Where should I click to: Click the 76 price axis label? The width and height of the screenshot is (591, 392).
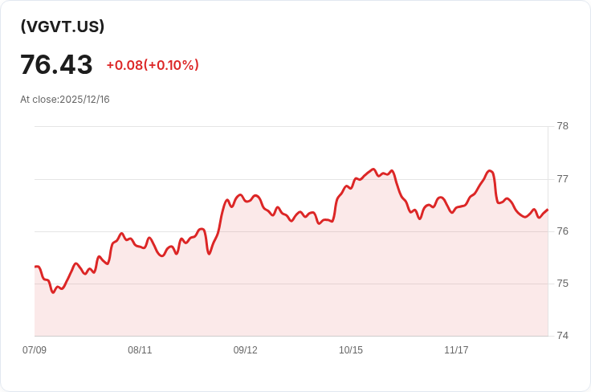(562, 231)
